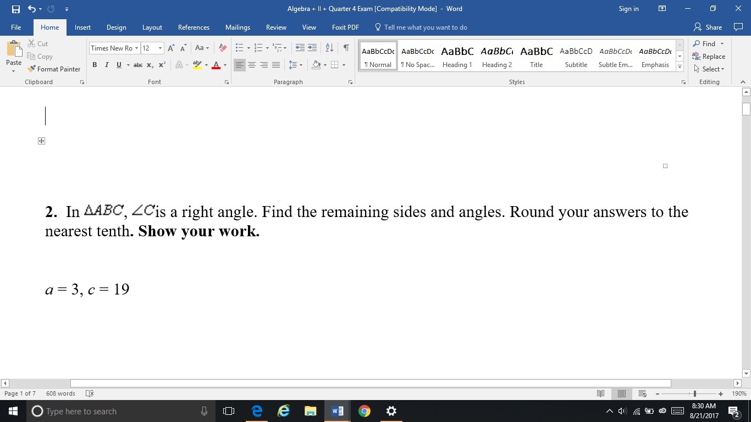751x422 pixels.
Task: Click the Clear All Formatting icon
Action: pos(222,48)
